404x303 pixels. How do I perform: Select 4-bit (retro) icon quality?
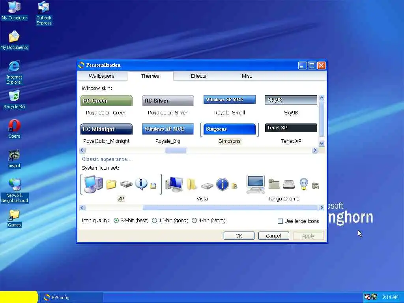(194, 221)
